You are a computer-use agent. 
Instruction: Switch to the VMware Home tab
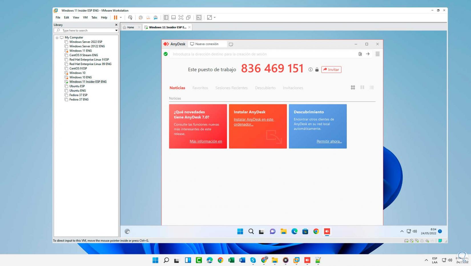[130, 27]
